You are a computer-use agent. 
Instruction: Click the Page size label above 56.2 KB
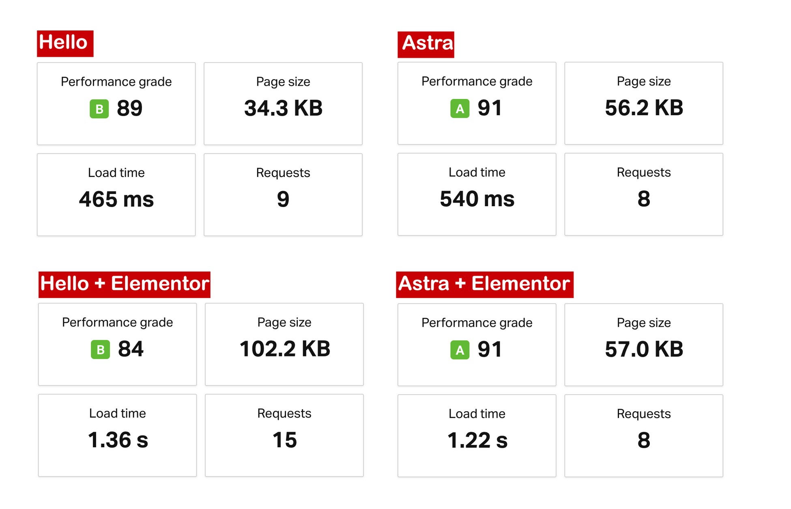click(x=644, y=81)
